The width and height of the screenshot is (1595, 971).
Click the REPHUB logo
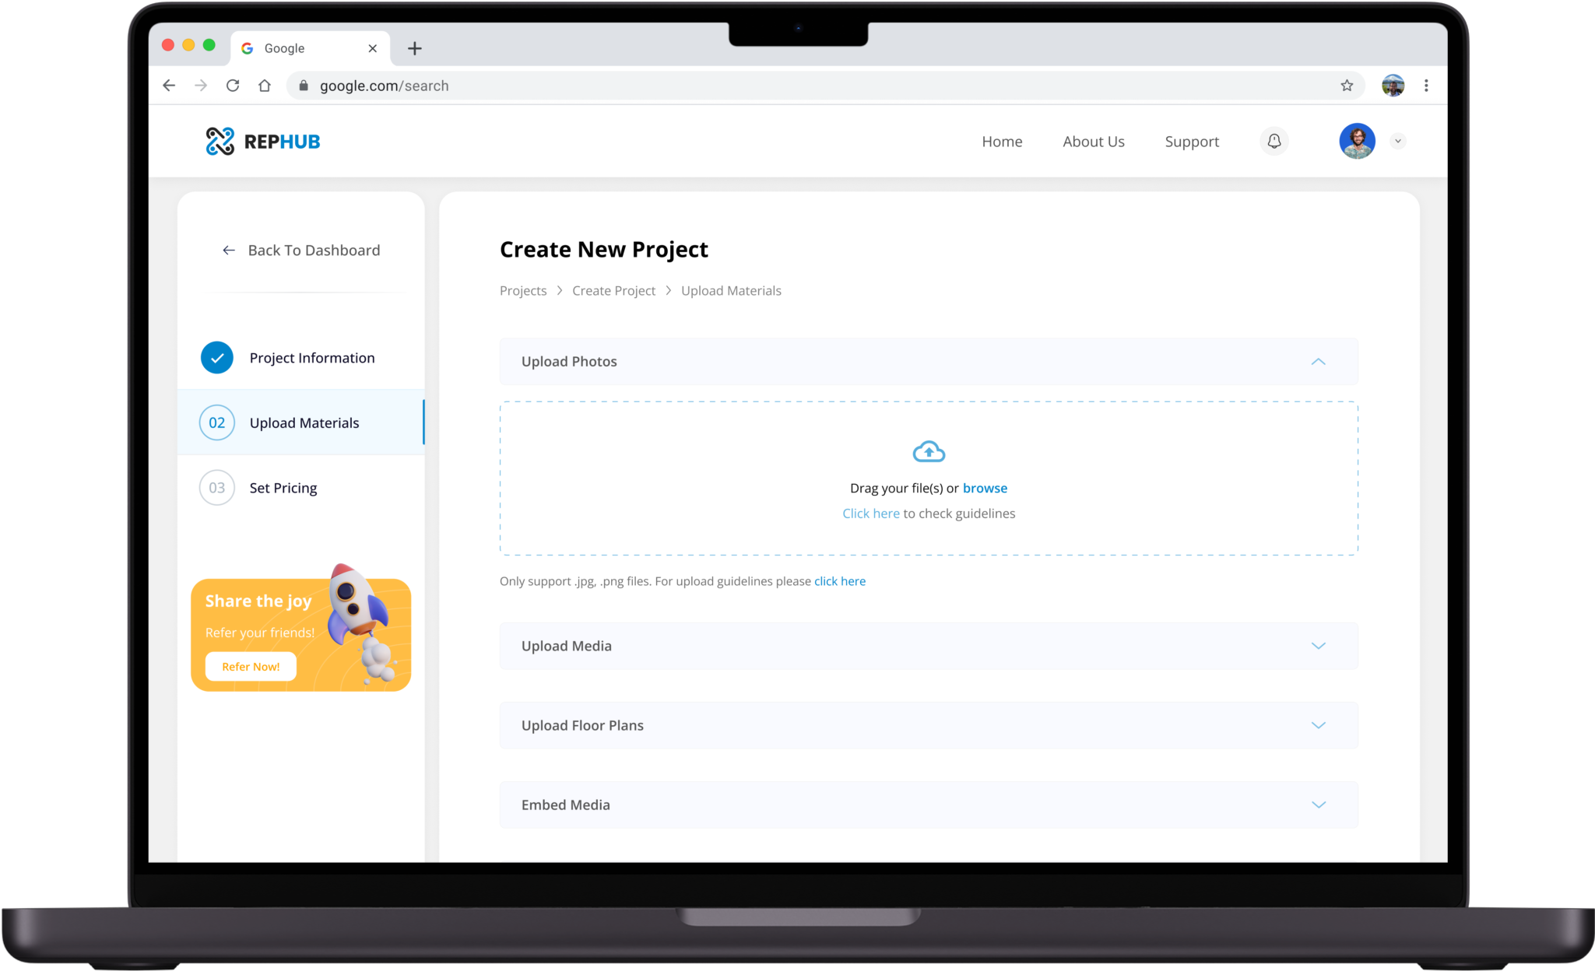tap(262, 141)
